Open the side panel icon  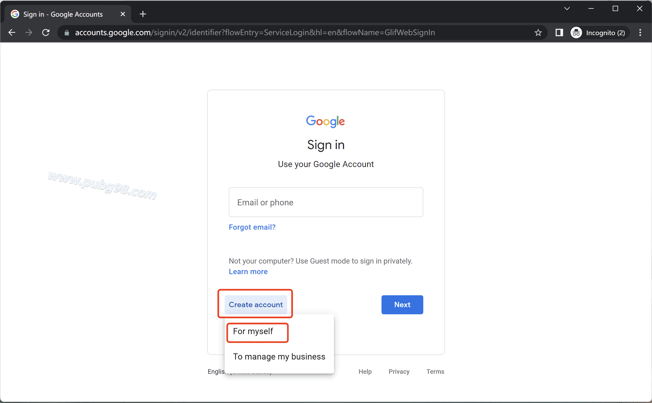(x=559, y=33)
